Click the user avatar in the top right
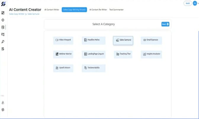Viewport: 199px width, 119px height. tap(195, 3)
